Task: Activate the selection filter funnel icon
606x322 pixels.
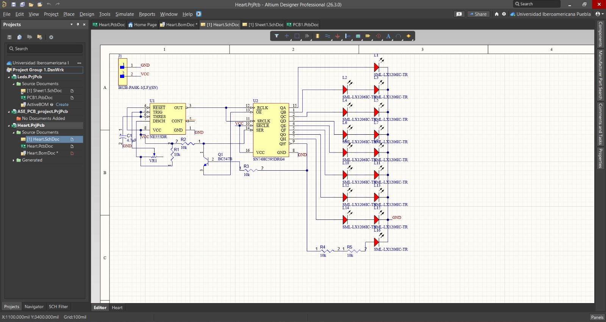Action: [277, 36]
